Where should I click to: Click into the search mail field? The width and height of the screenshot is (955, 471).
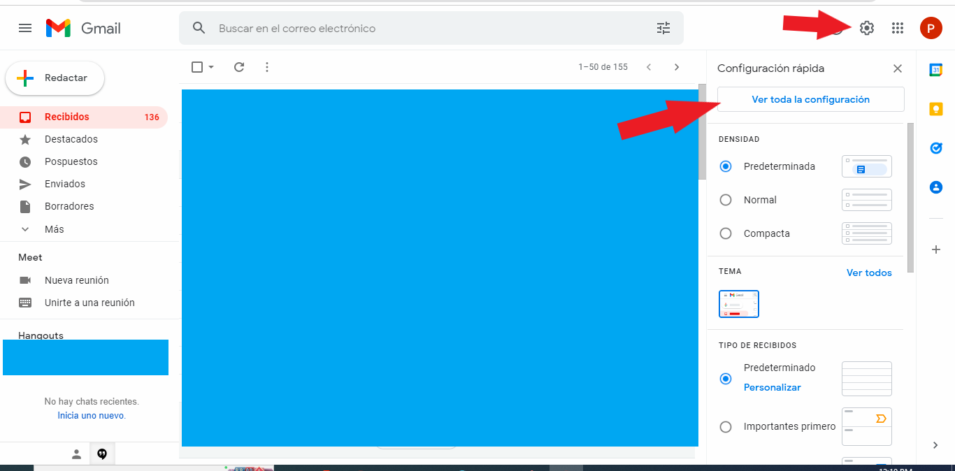click(x=430, y=28)
